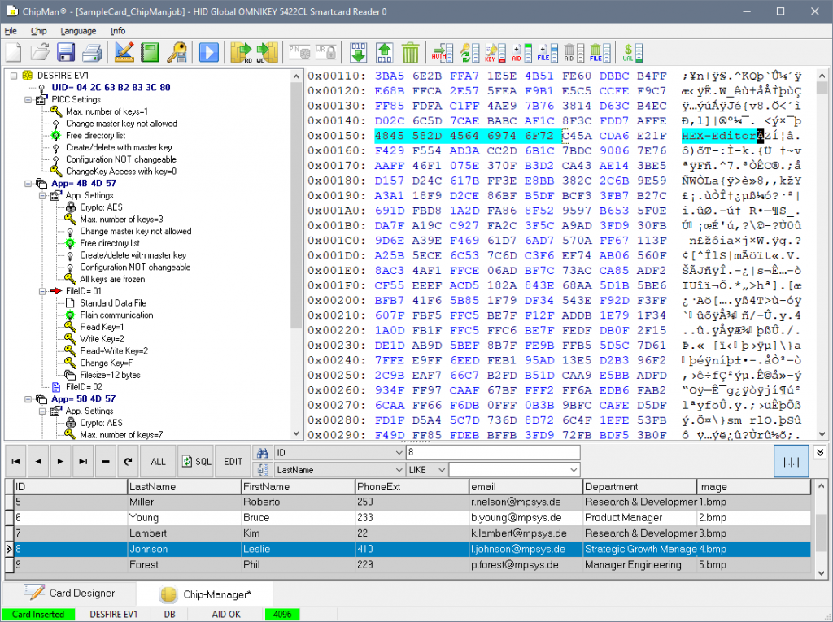Toggle the column-width button right of search
Screen dimensions: 833x622
(791, 461)
